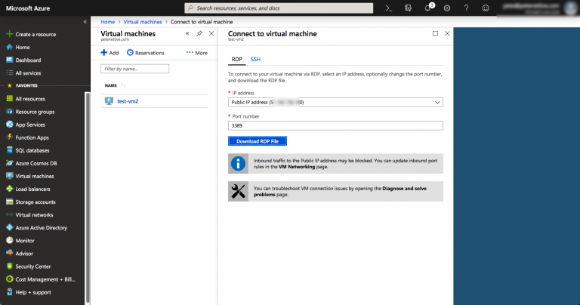580x305 pixels.
Task: Collapse the left sidebar using the chevron
Action: [85, 22]
